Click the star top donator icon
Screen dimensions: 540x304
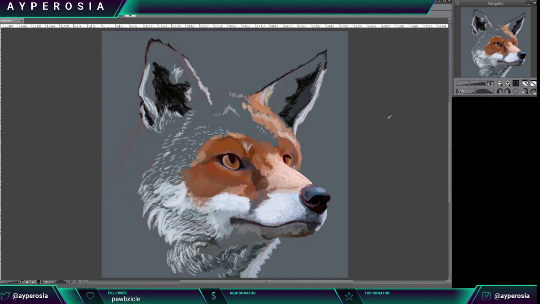point(349,296)
